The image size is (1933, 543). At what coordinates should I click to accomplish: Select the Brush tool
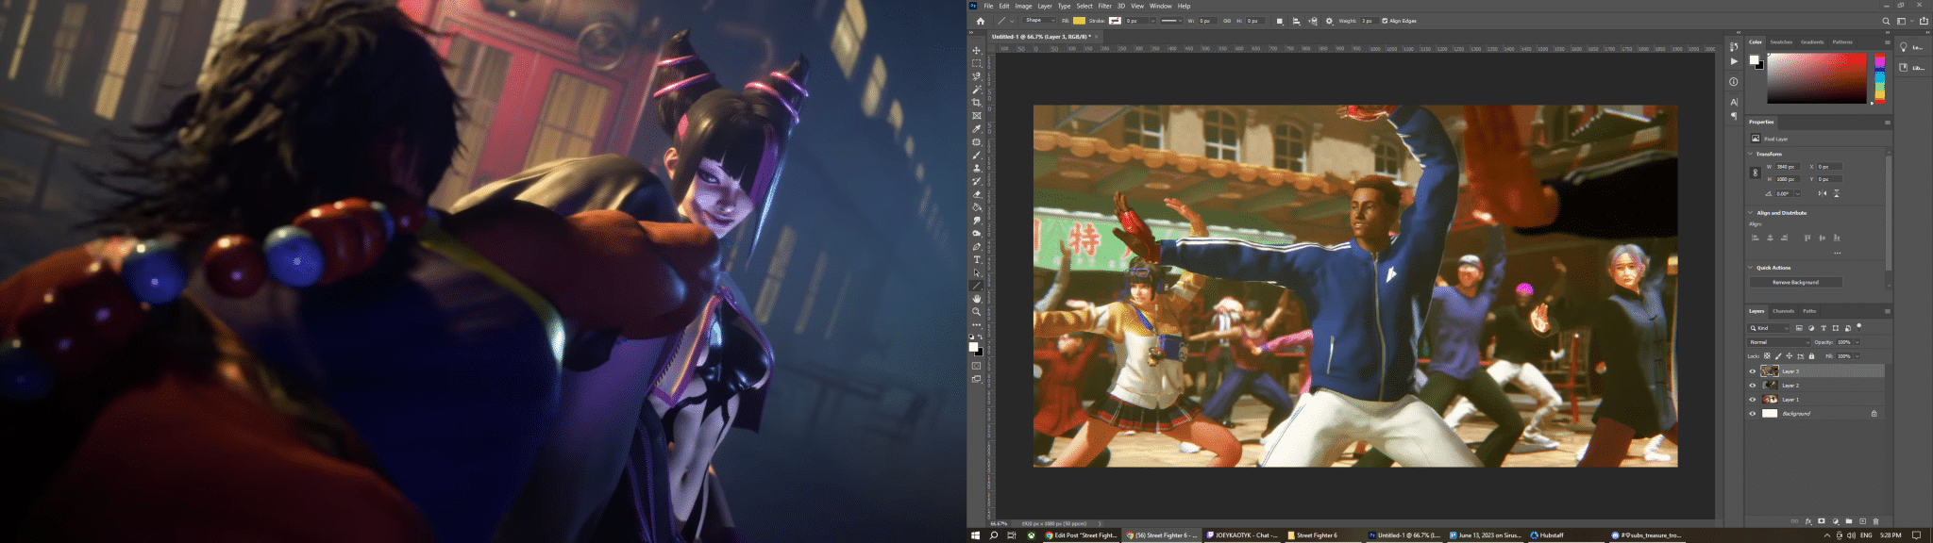(x=977, y=156)
